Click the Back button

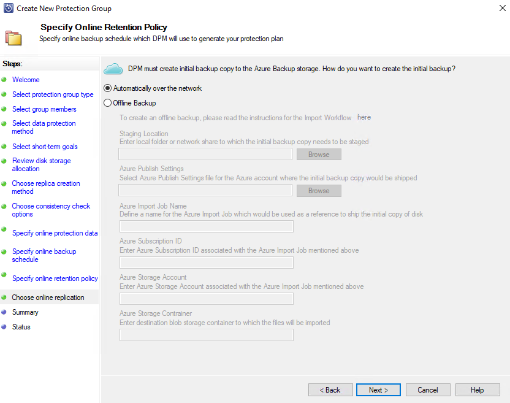tap(330, 390)
